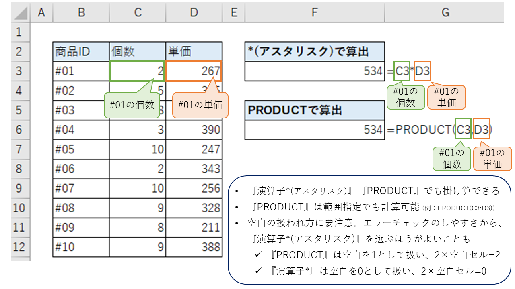Click the quantity cell in the #10 row
515x289 pixels.
[x=138, y=247]
